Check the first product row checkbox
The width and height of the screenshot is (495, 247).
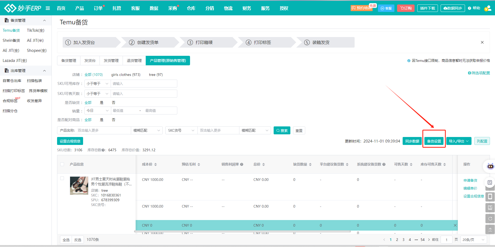click(x=62, y=178)
